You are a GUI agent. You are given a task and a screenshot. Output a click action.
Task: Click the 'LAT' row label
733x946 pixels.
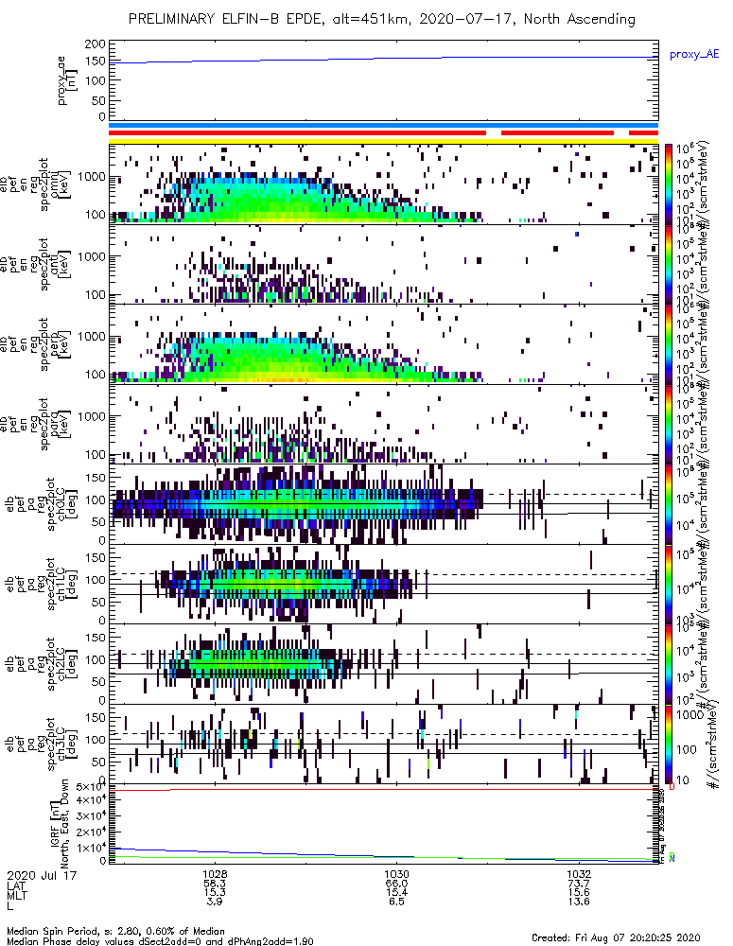(16, 885)
